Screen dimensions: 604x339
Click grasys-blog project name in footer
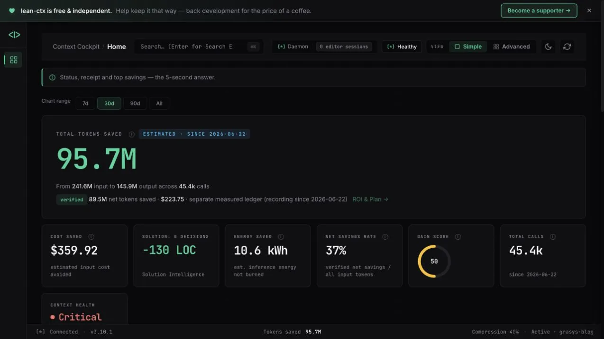click(576, 331)
